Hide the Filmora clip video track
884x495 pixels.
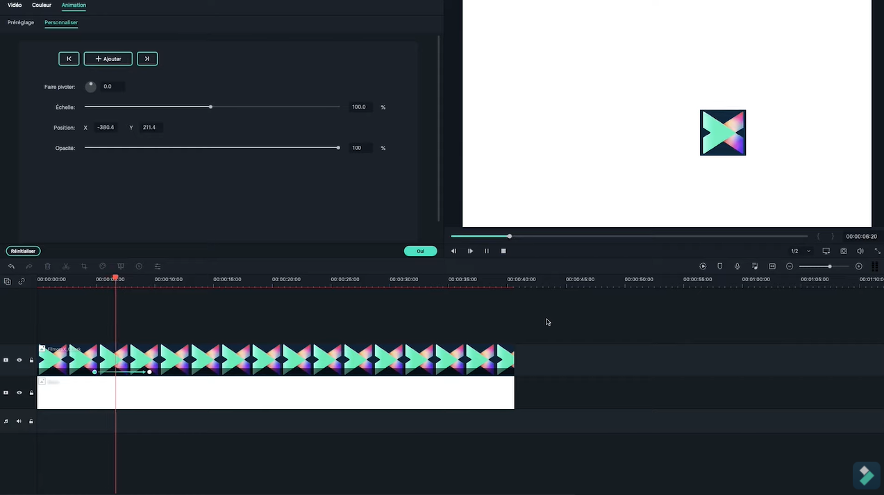pos(19,360)
